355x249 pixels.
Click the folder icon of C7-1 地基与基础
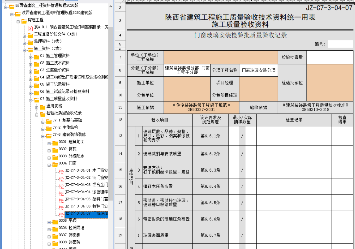click(49, 121)
